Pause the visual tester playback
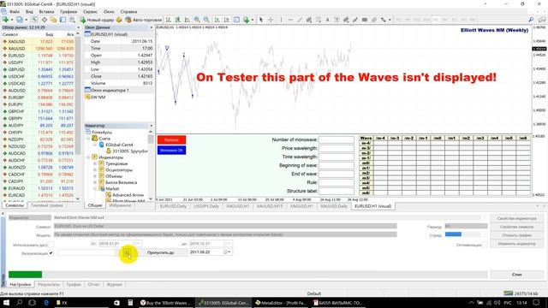 click(128, 253)
